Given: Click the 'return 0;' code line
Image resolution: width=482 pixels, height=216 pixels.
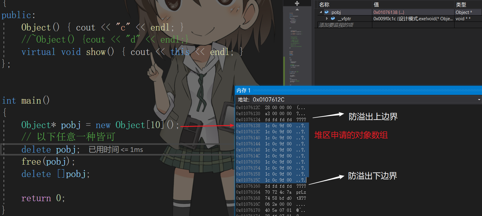Looking at the screenshot, I should coord(43,198).
